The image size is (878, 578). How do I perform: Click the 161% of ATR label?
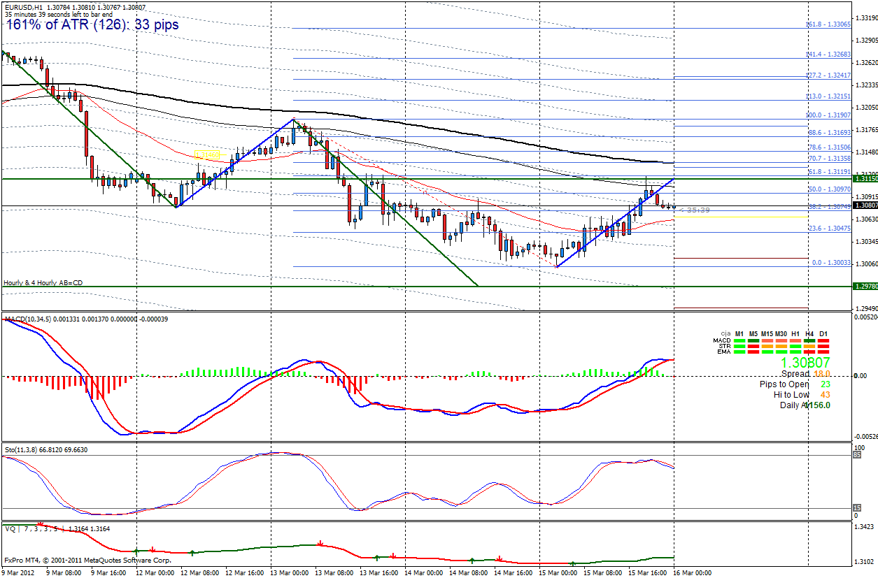91,24
